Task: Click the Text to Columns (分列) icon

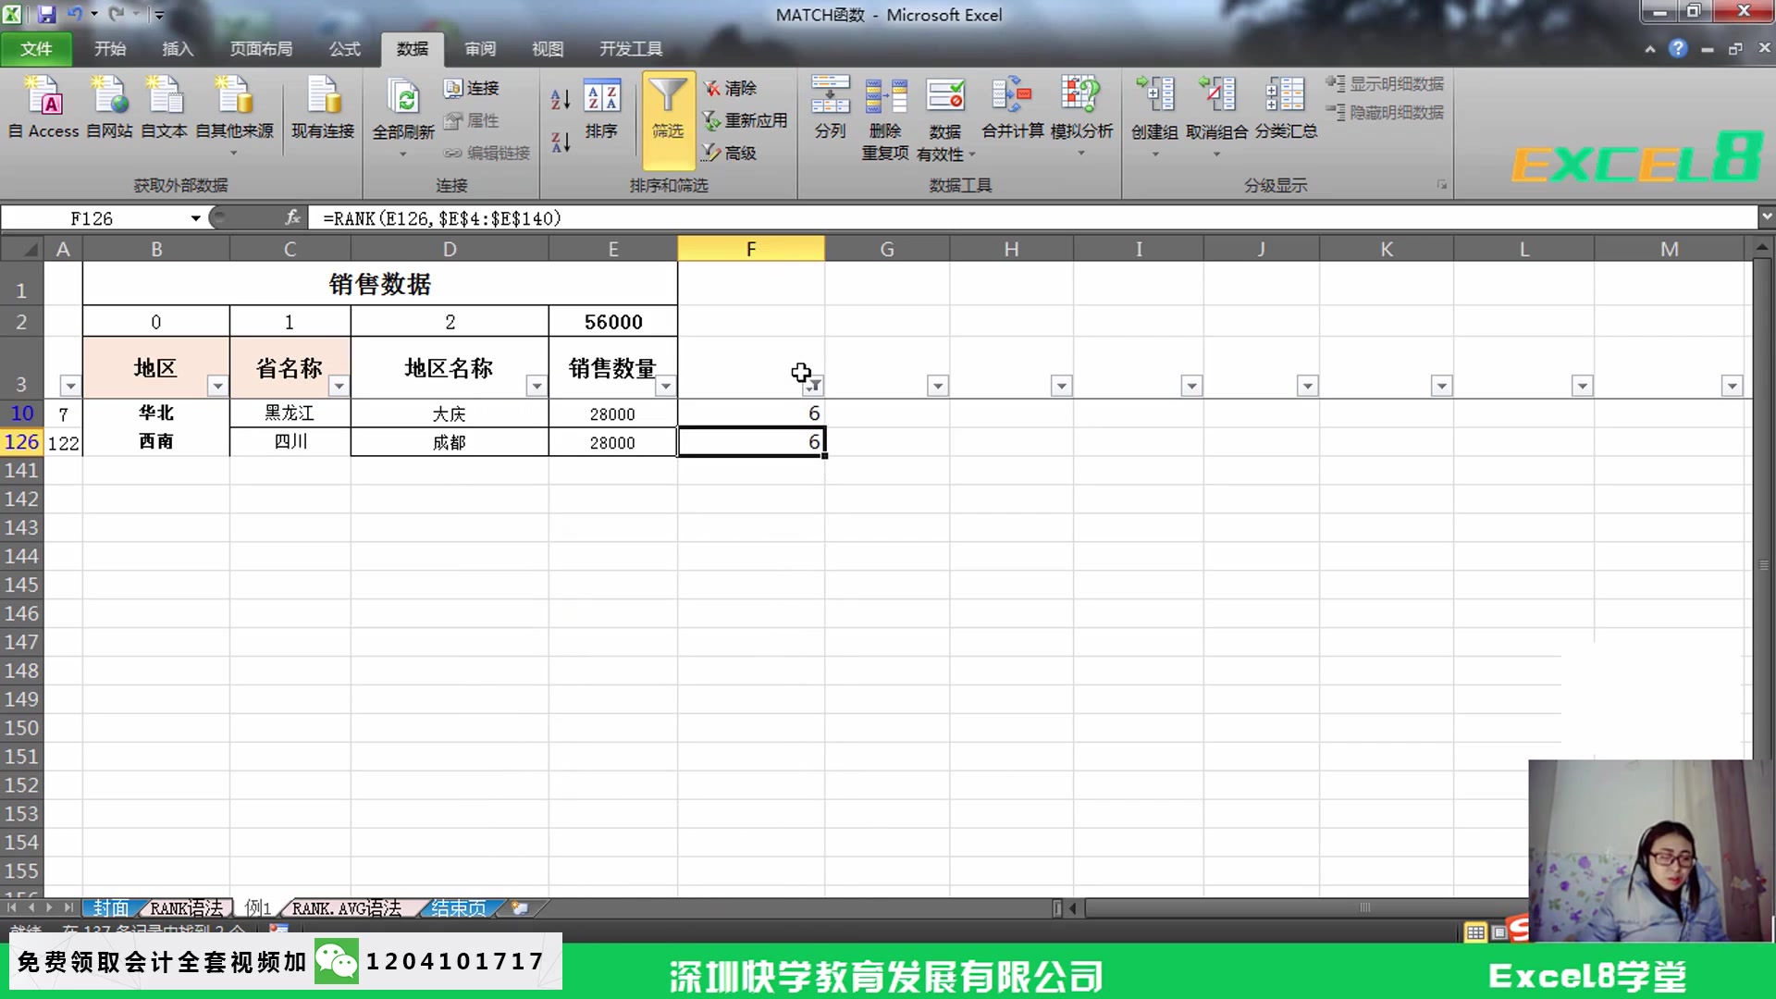Action: tap(830, 107)
